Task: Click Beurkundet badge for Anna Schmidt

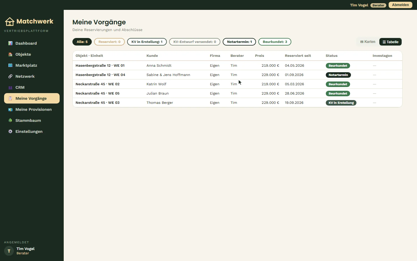Action: [338, 66]
